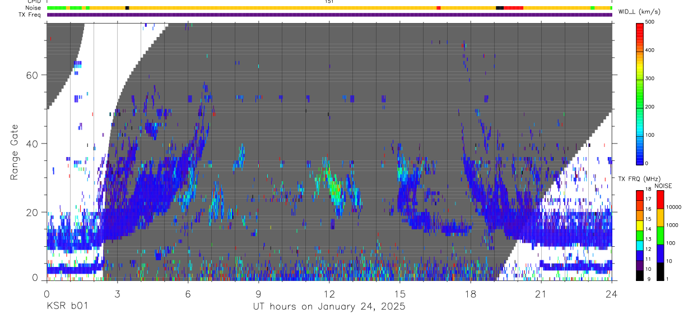Click NOISE legend tick '1000'
Screen dimensions: 688x318
(x=673, y=225)
